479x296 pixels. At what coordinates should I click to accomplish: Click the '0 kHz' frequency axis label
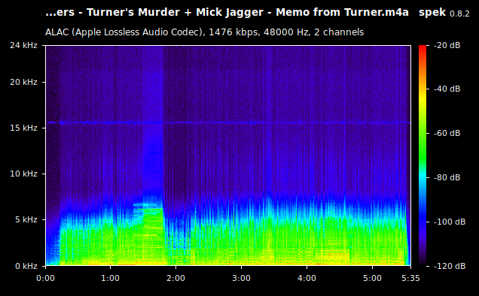tap(26, 266)
